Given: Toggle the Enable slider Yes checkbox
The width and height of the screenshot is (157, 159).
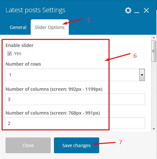Looking at the screenshot, I should [x=9, y=53].
